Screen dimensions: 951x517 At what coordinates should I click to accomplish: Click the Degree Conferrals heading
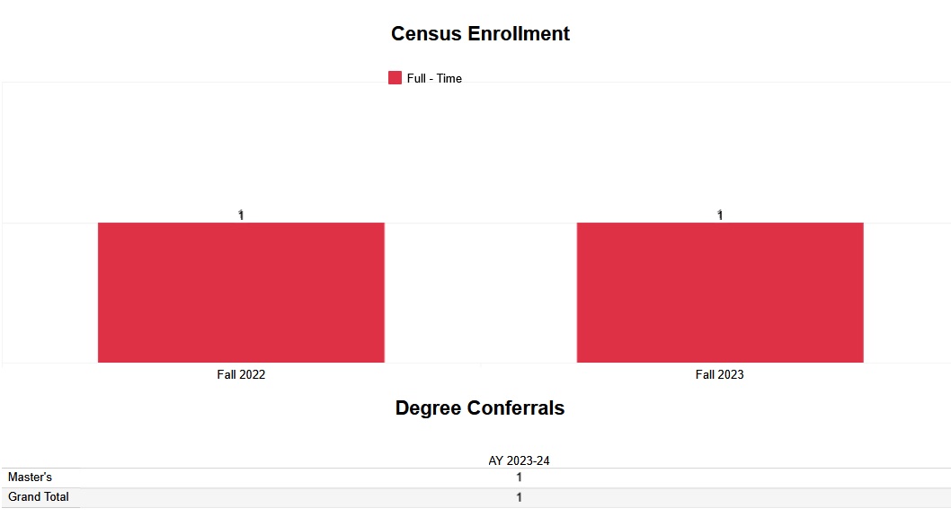click(x=480, y=408)
